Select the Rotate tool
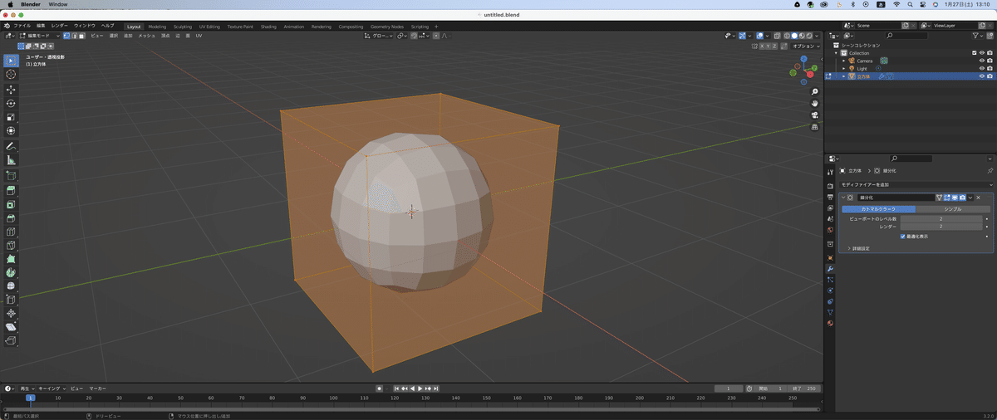This screenshot has height=420, width=997. pyautogui.click(x=11, y=104)
